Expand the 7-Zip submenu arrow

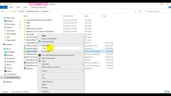coord(82,48)
